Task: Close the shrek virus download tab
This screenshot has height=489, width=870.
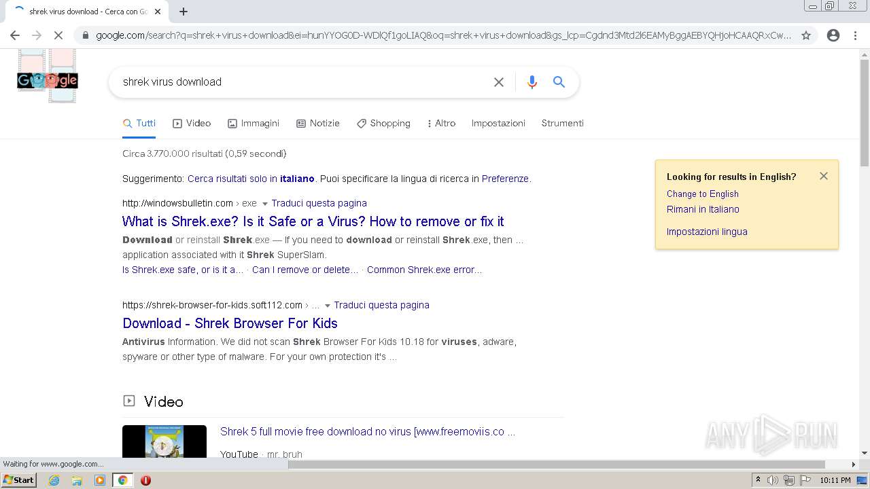Action: [x=158, y=12]
